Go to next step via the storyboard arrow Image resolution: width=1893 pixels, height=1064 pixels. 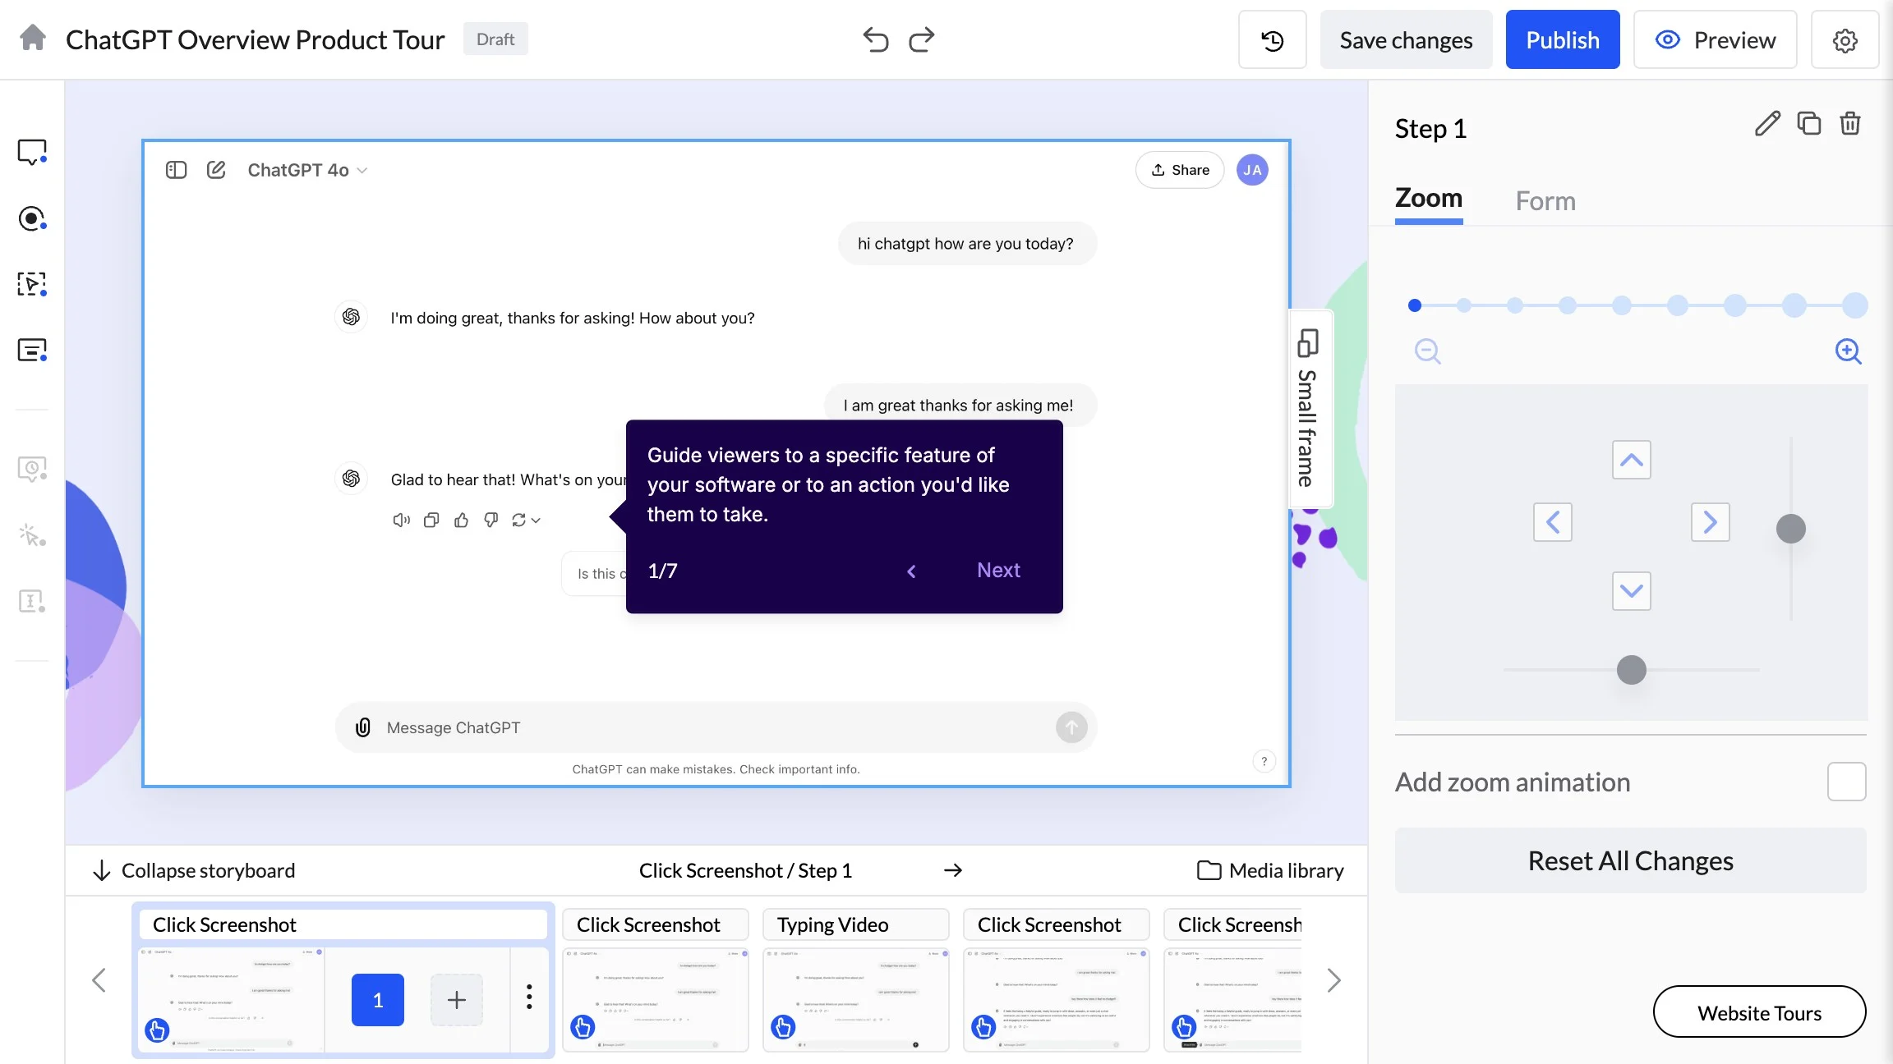pos(953,870)
